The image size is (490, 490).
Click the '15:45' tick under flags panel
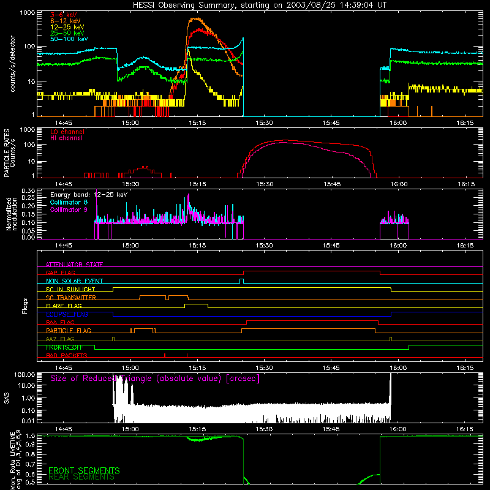coord(331,368)
